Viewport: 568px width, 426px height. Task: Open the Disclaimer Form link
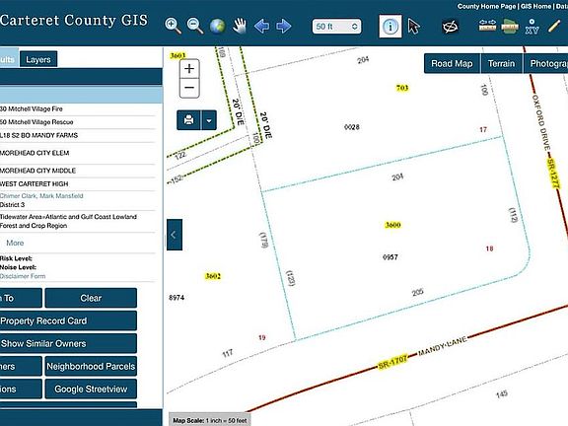[x=23, y=276]
